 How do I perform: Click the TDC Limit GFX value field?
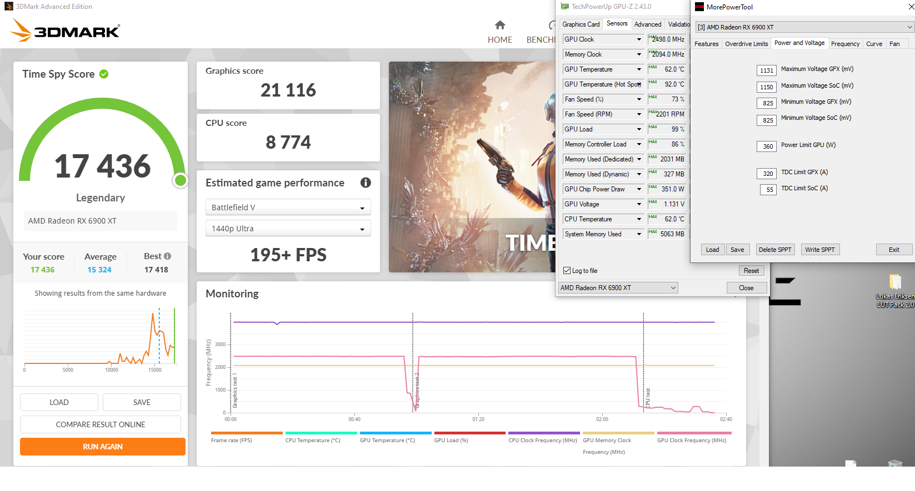(767, 174)
